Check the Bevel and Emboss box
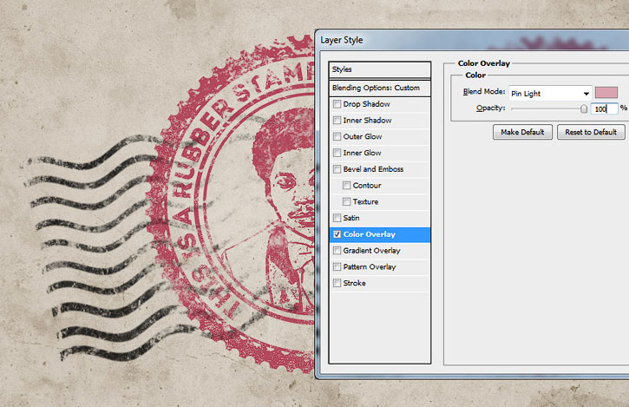This screenshot has width=629, height=407. click(x=337, y=169)
